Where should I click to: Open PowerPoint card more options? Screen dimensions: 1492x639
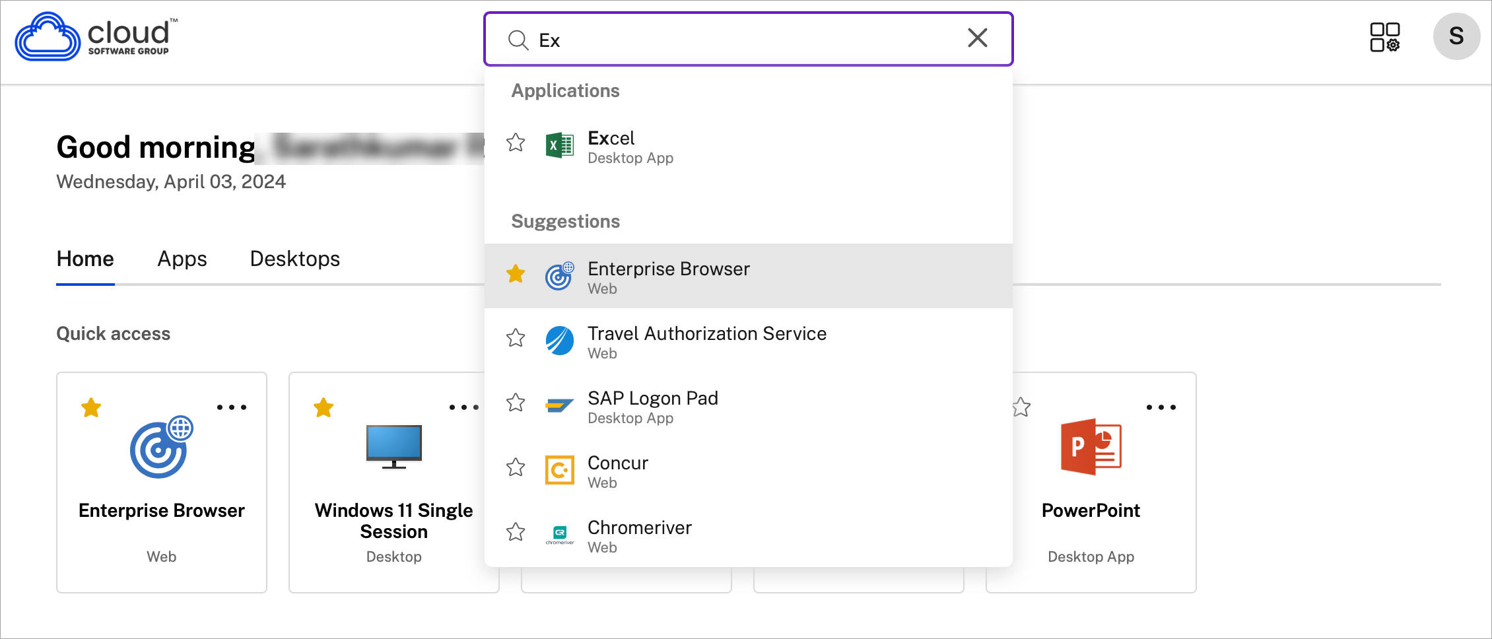pos(1161,407)
